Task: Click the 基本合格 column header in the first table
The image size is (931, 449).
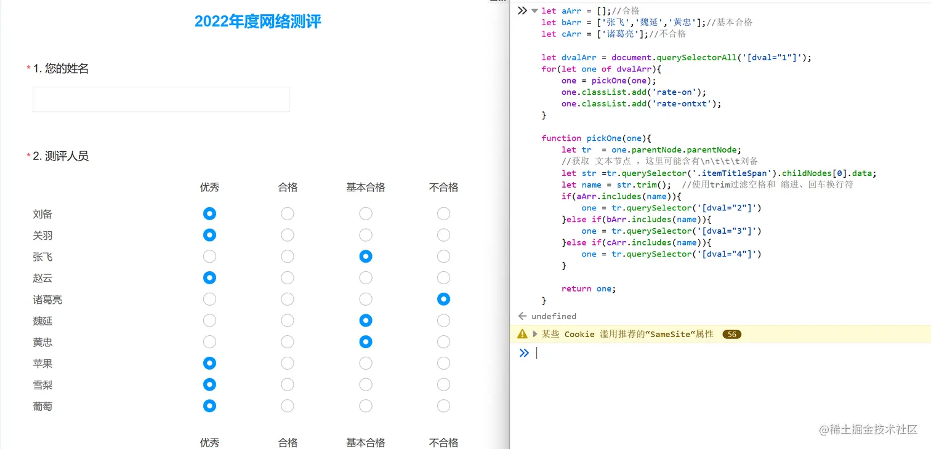Action: (x=366, y=188)
